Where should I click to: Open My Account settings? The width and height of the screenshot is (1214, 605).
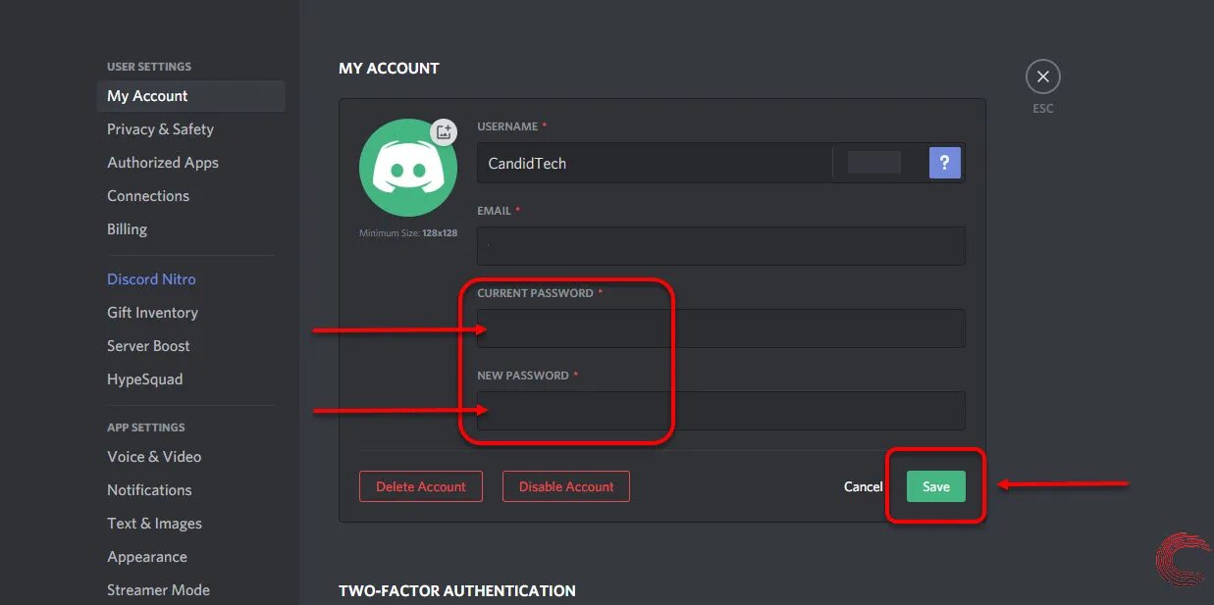coord(191,96)
